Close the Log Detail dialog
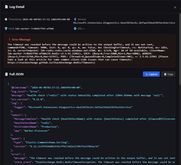This screenshot has height=165, width=181. click(175, 8)
